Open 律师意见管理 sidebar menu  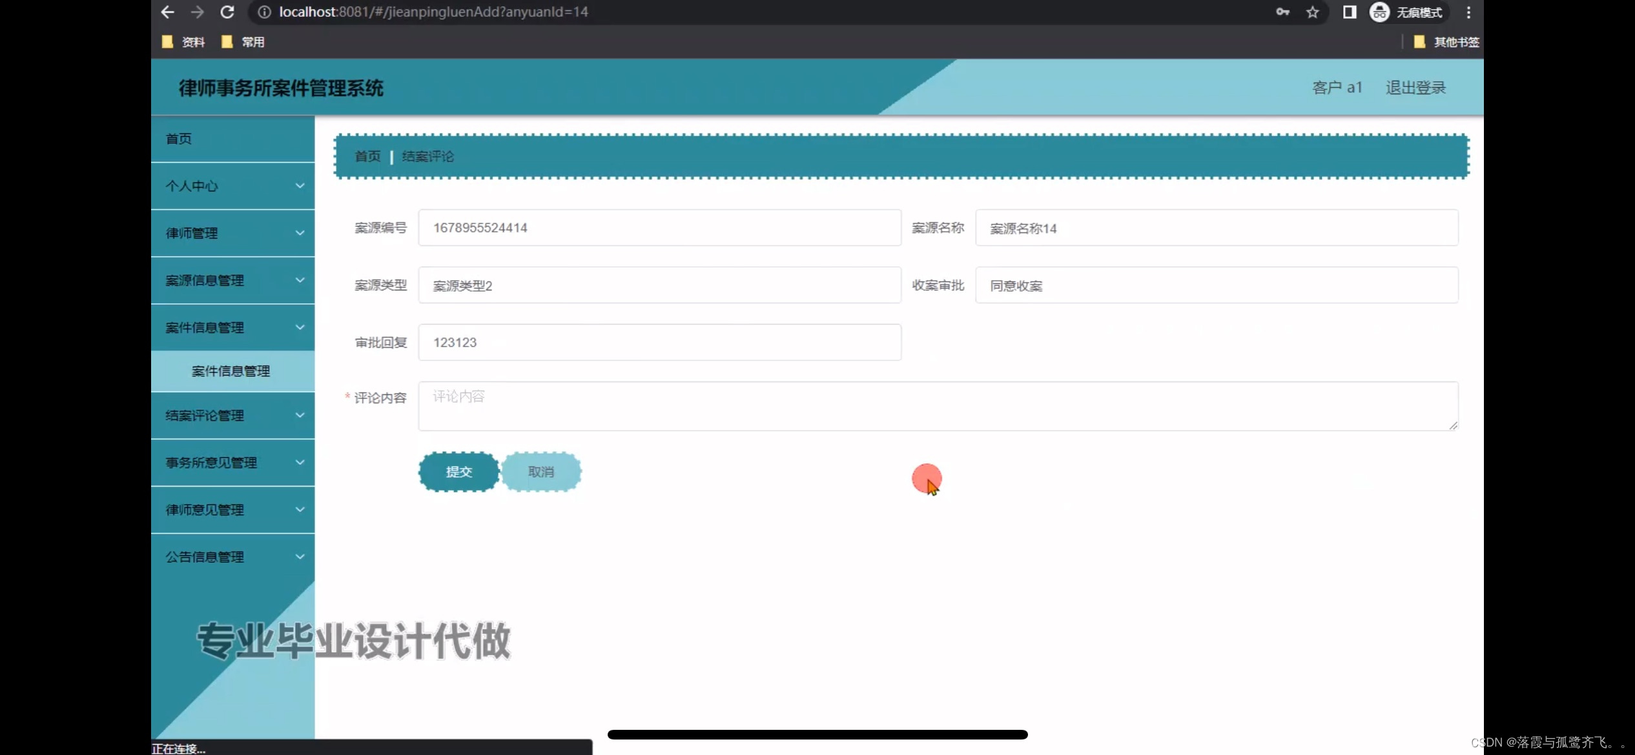point(232,510)
